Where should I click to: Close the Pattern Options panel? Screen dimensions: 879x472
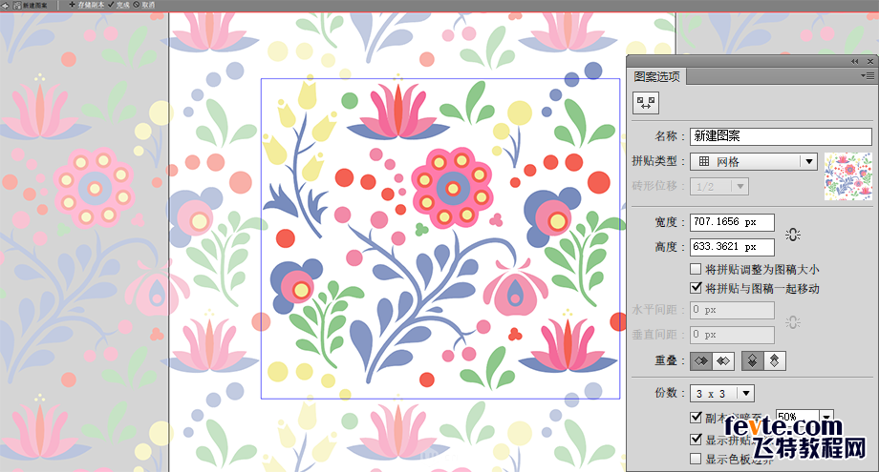(x=870, y=62)
